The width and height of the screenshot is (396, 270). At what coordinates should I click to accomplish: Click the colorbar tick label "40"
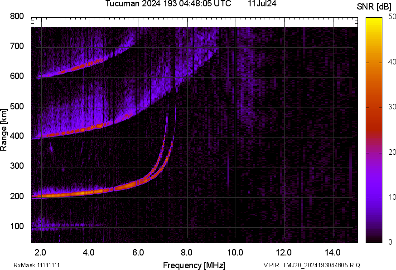(392, 62)
